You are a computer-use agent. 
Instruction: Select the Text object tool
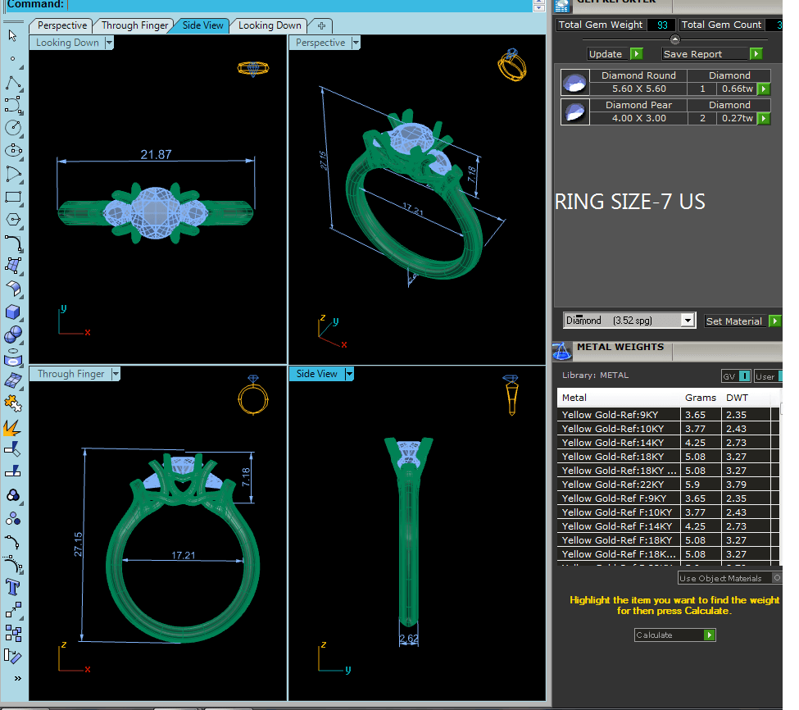click(12, 587)
